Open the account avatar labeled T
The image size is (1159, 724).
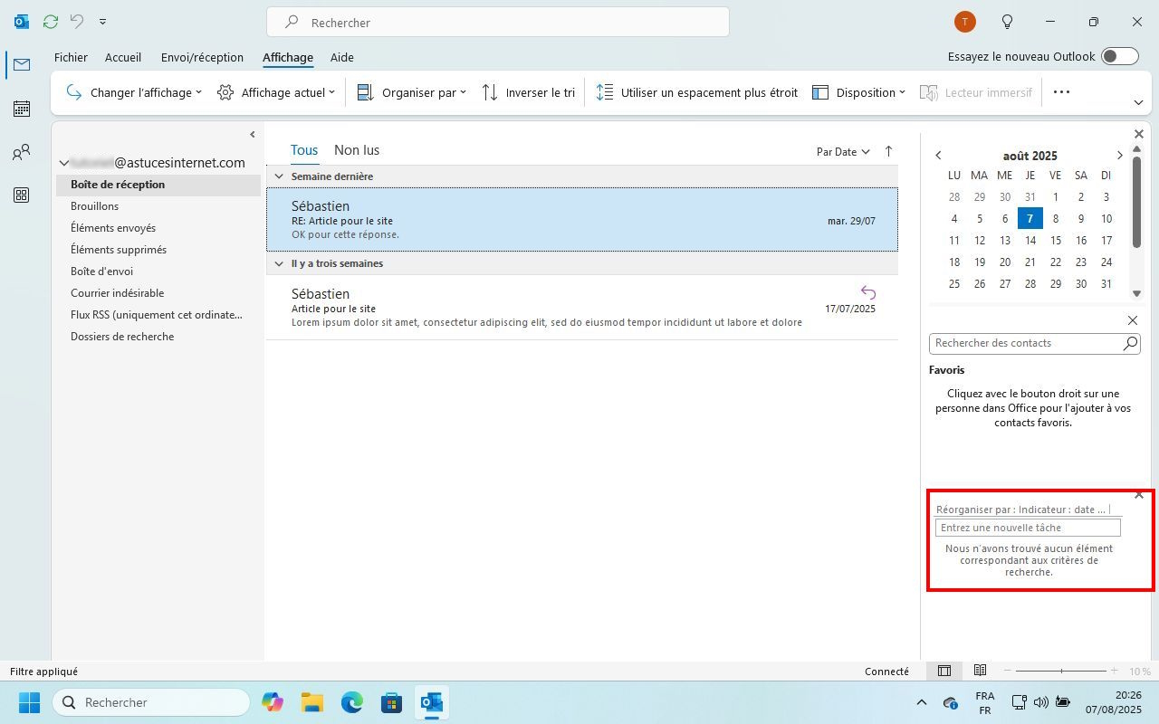coord(965,22)
